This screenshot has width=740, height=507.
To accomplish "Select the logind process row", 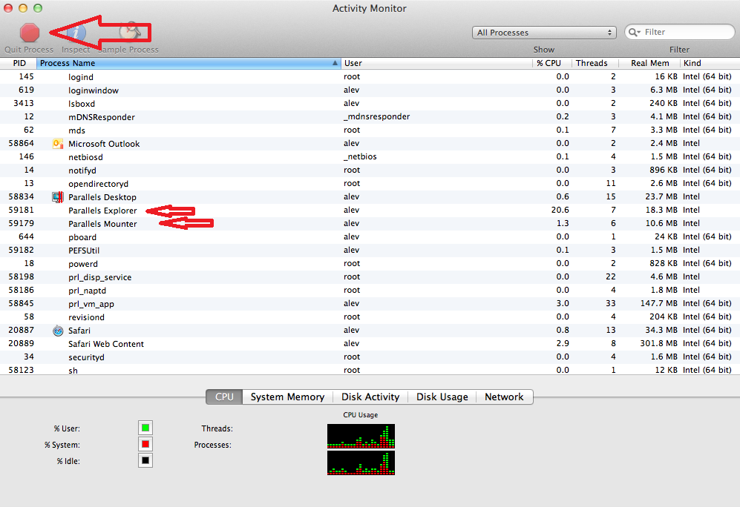I will click(x=370, y=77).
